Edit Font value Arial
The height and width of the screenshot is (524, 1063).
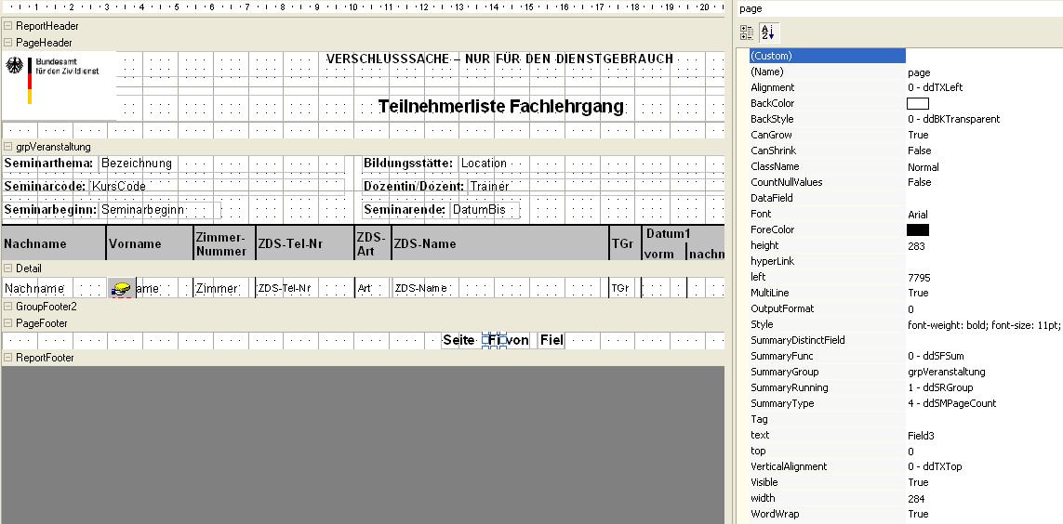(917, 214)
